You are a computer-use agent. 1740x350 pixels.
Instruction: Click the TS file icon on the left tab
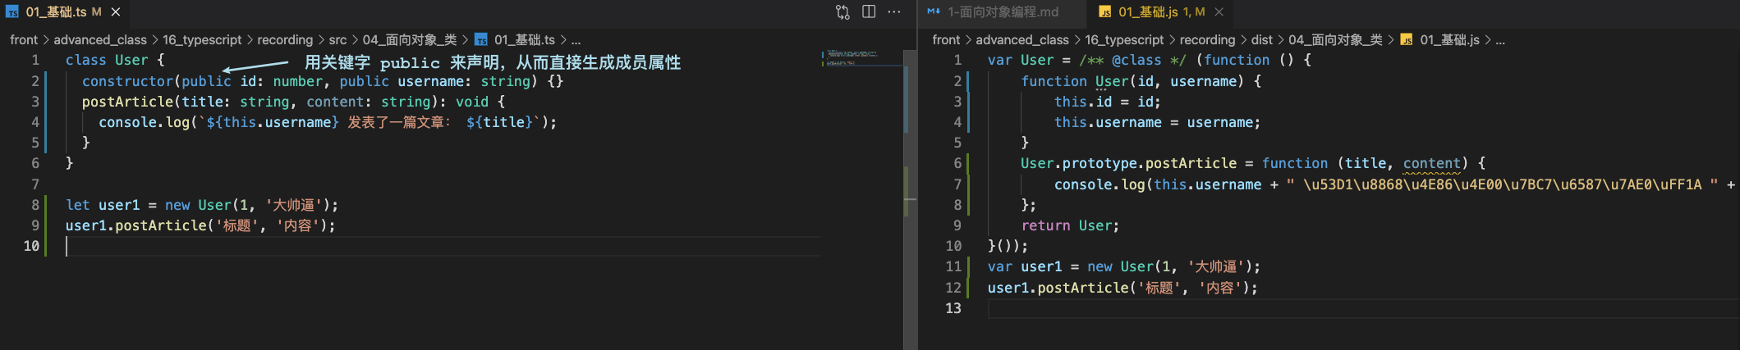pyautogui.click(x=12, y=11)
